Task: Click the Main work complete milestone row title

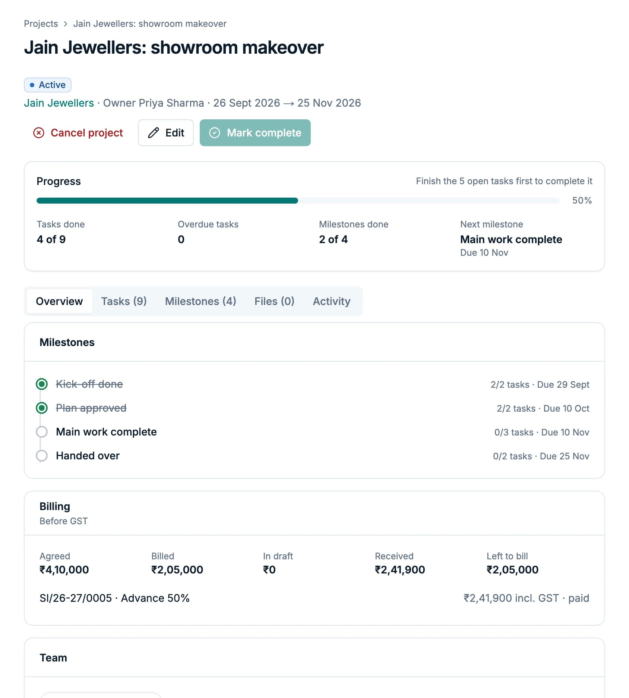Action: 106,432
